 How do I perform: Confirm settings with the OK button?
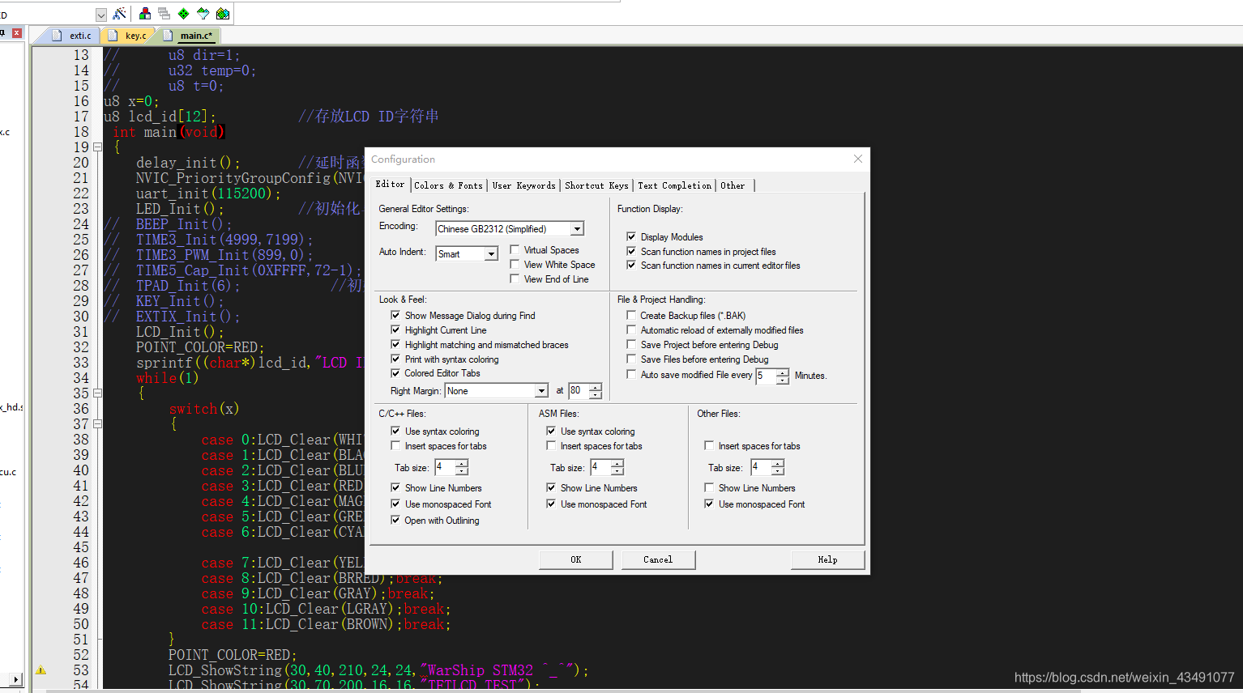tap(575, 559)
